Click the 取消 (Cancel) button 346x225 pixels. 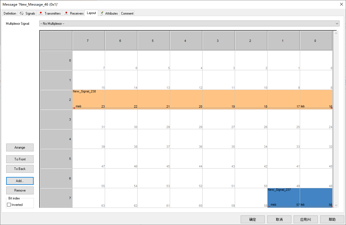tap(279, 219)
